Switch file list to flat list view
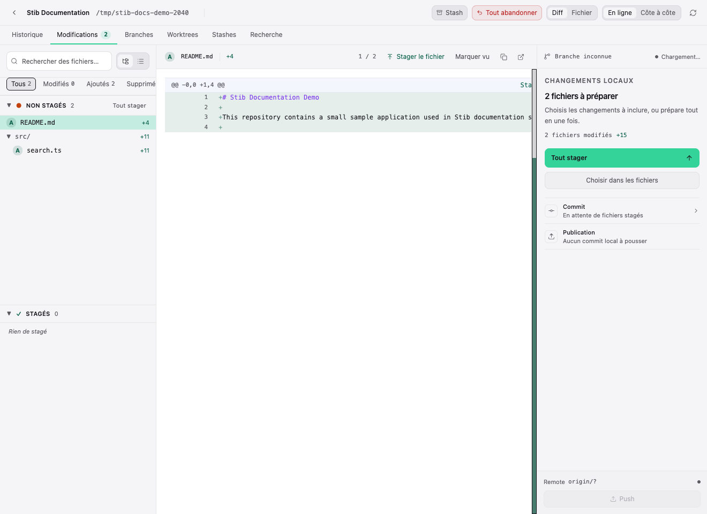The width and height of the screenshot is (707, 514). pos(141,62)
